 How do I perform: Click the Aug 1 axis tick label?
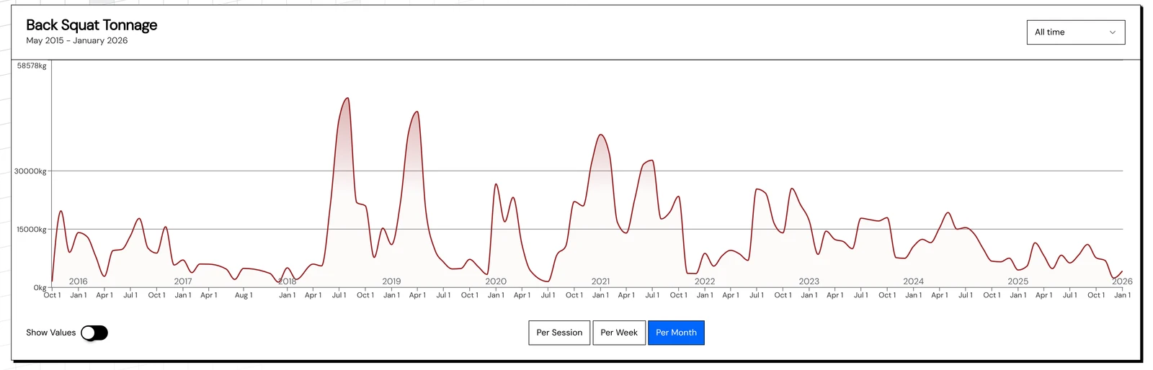tap(244, 295)
